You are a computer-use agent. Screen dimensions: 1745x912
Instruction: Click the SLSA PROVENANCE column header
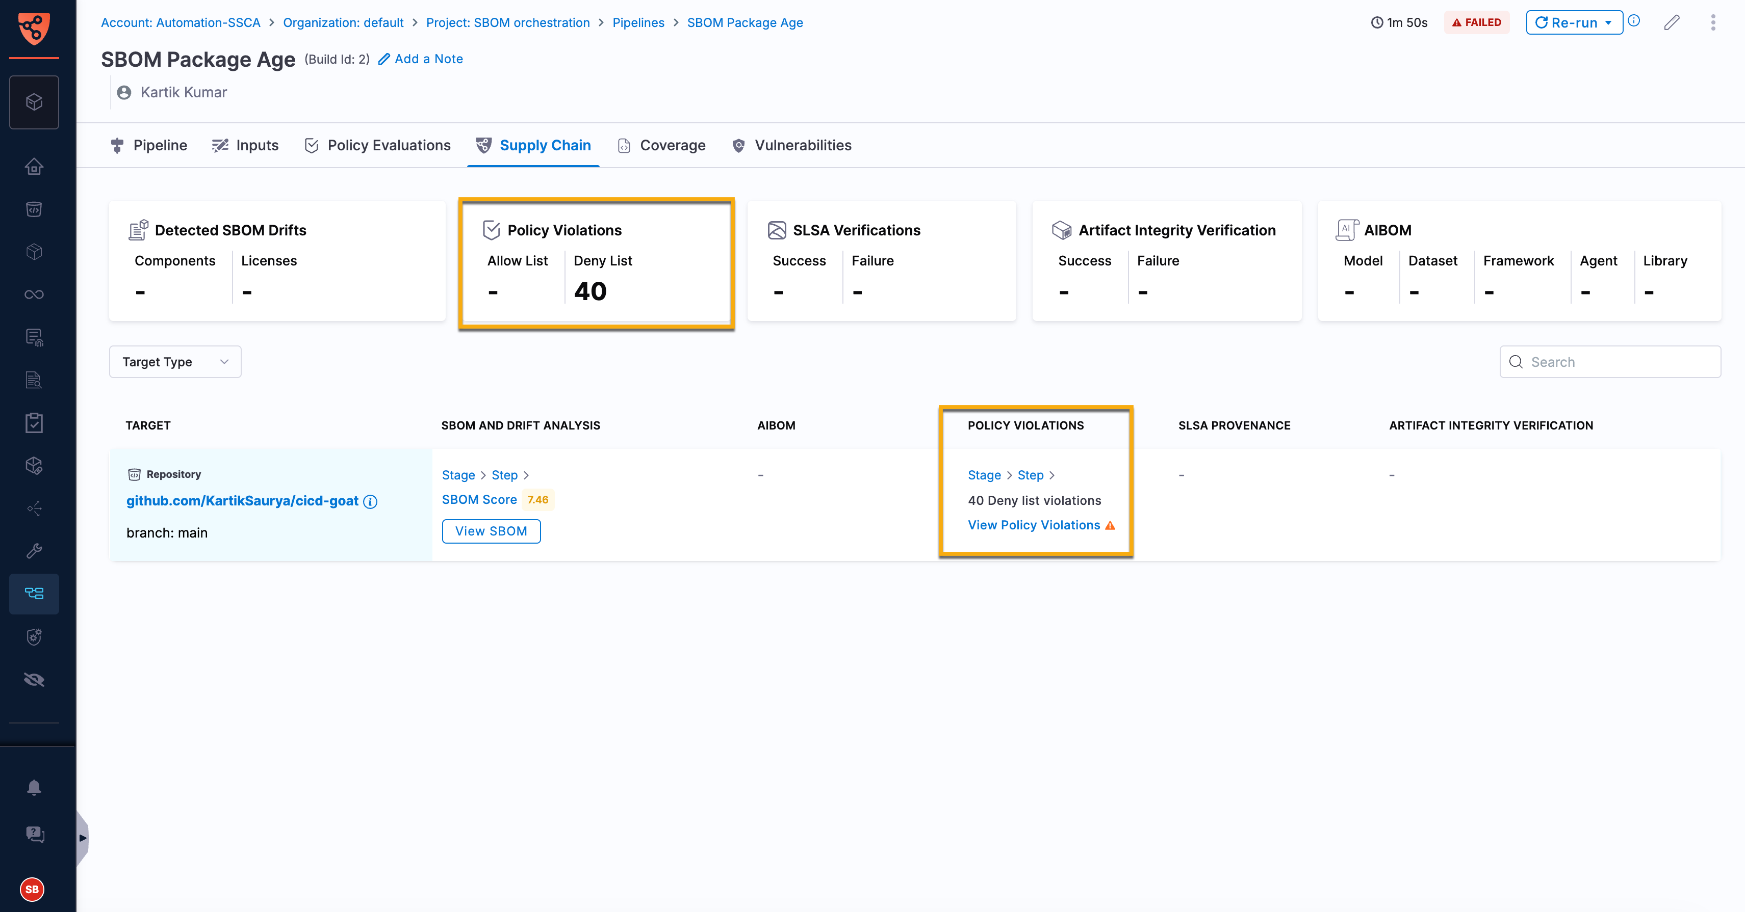1234,426
